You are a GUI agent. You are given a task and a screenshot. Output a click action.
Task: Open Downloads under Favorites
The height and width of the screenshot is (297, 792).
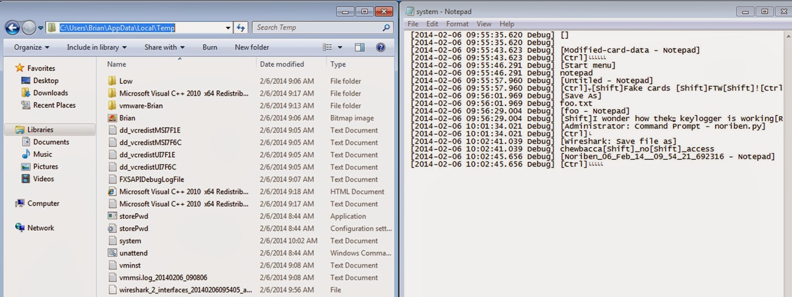(x=50, y=93)
